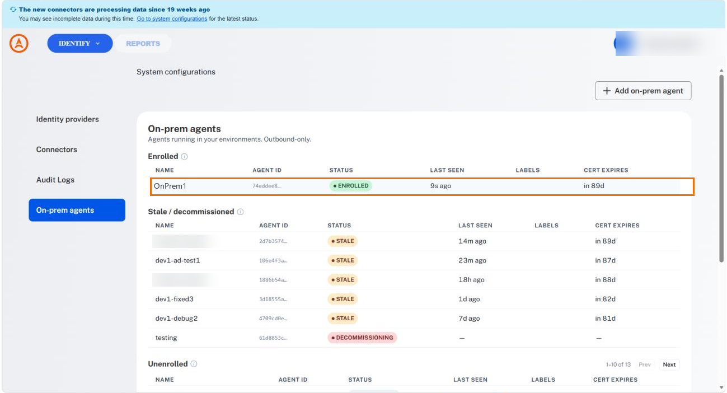
Task: Select the dev1-ad-test1 agent row
Action: click(414, 260)
